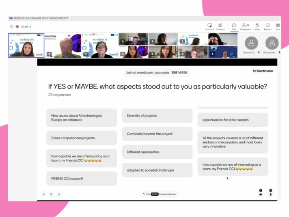Click the thumbs up reaction icon

coord(261,194)
